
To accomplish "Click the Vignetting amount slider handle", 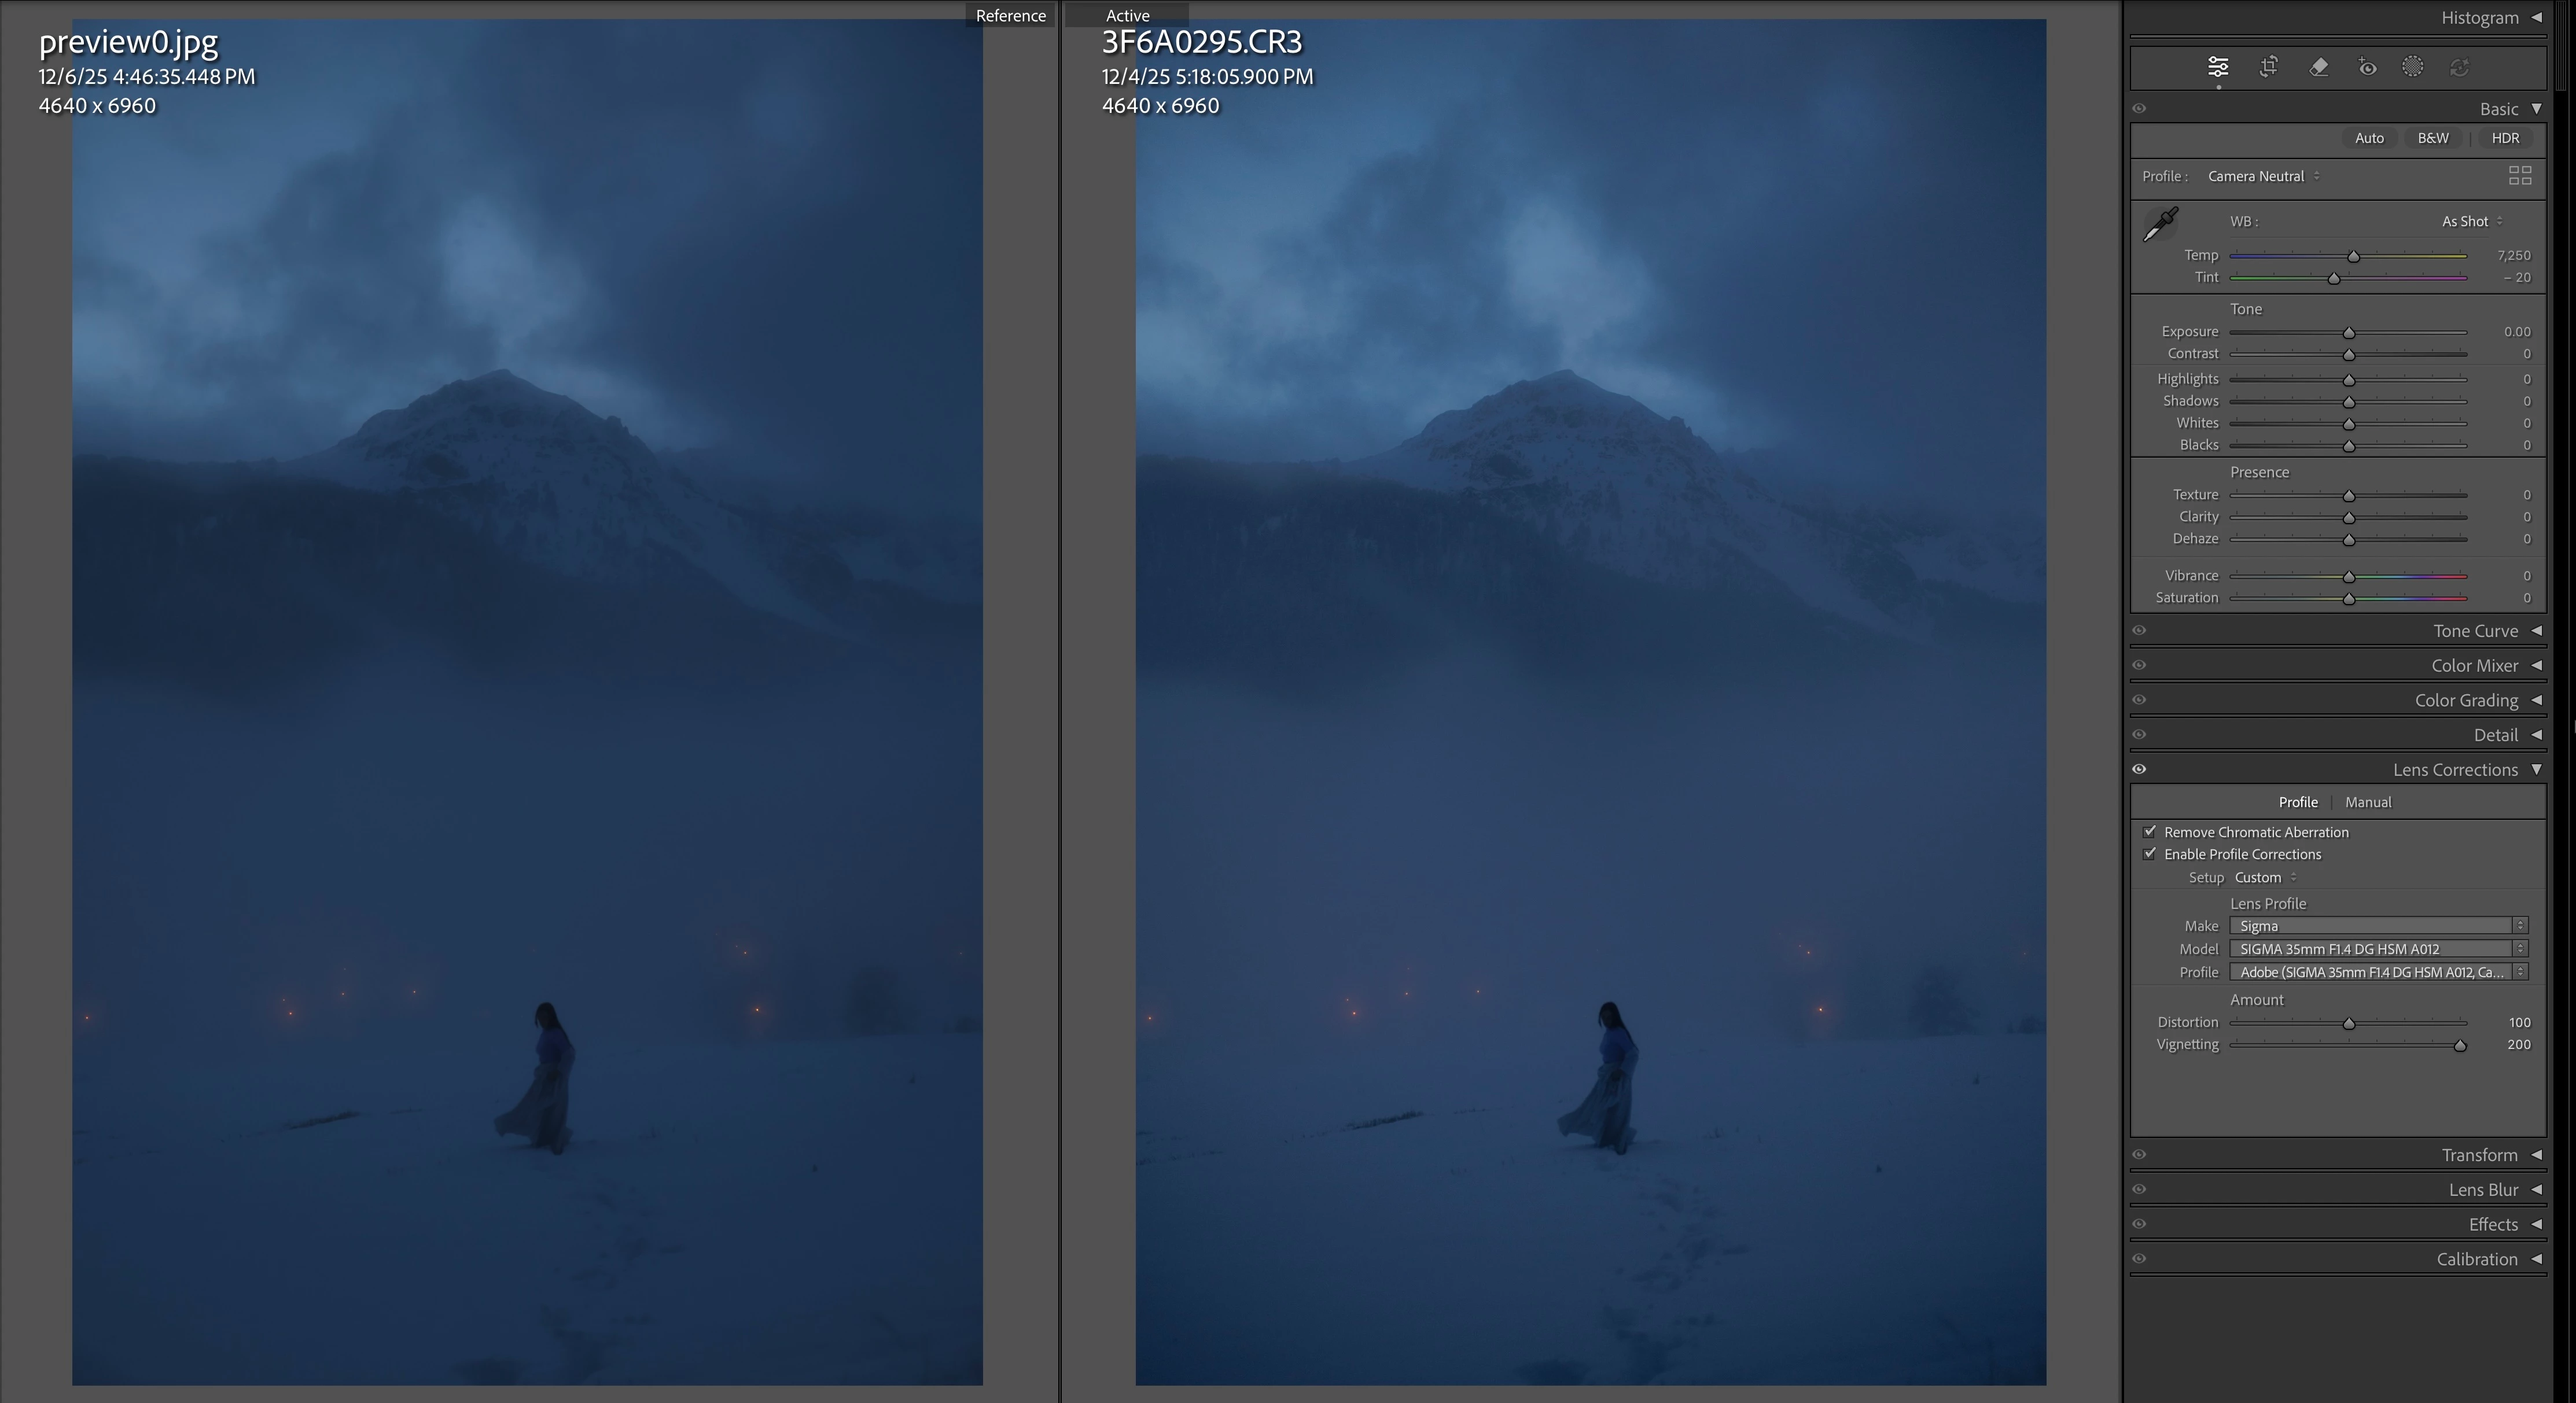I will point(2459,1046).
